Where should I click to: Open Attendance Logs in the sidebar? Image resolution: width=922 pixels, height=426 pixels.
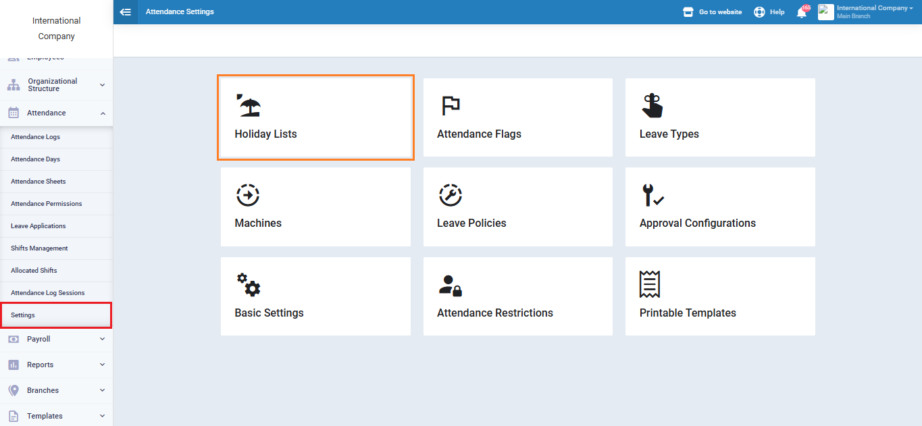[x=35, y=137]
